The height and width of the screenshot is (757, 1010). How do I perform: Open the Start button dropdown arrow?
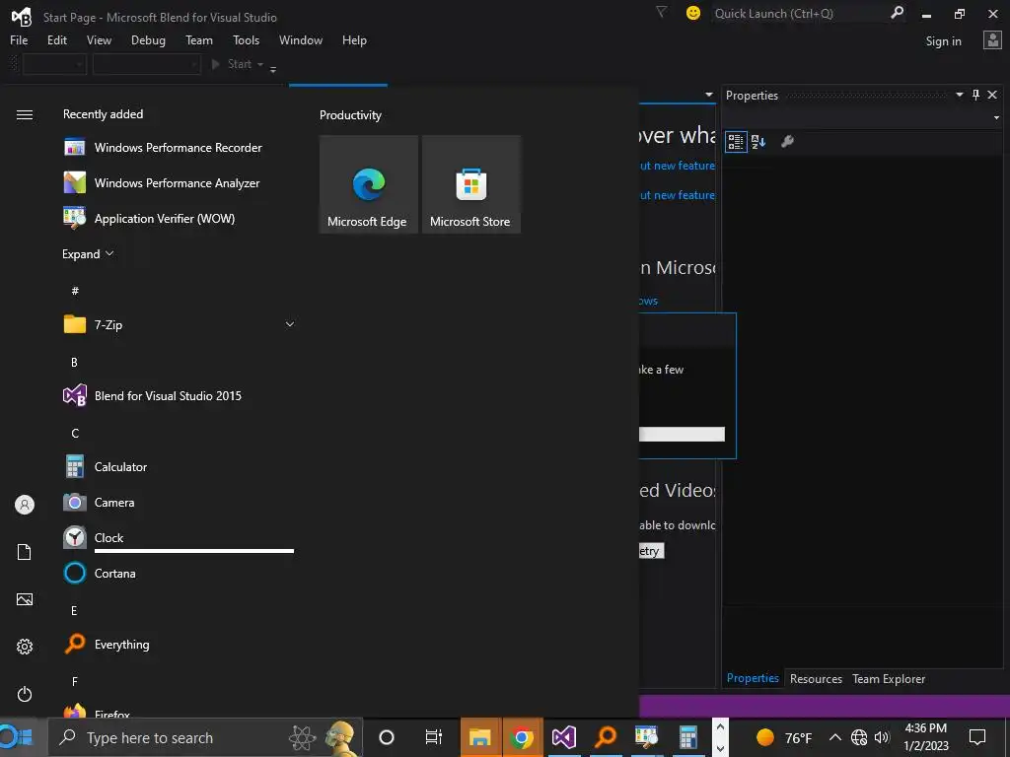(260, 64)
